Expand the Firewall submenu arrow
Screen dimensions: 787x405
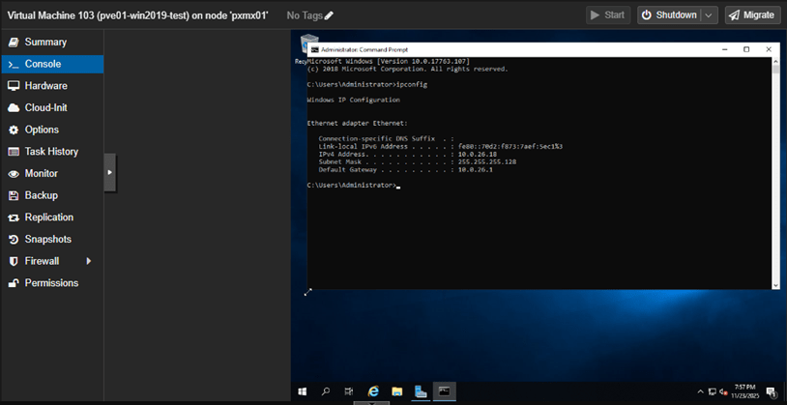[x=89, y=261]
